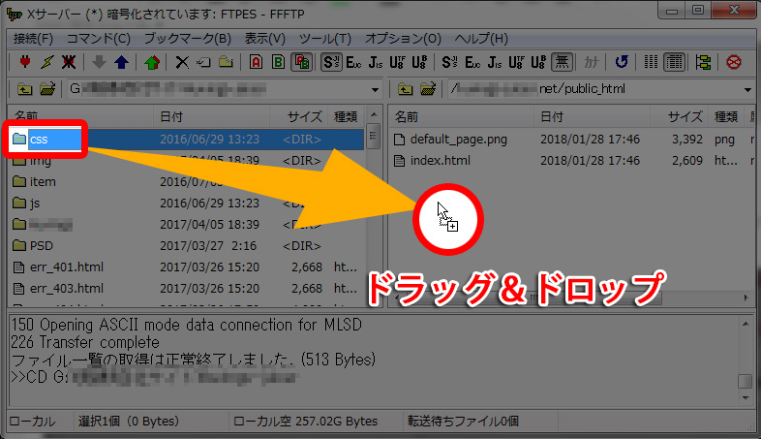Select host UTF-8 BOM kanji code

pos(538,62)
